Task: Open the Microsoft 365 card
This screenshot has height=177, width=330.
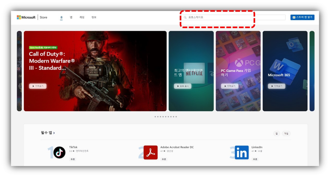Action: (x=285, y=71)
